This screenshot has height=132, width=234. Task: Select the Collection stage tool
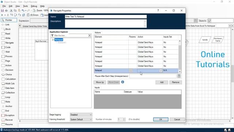8,93
